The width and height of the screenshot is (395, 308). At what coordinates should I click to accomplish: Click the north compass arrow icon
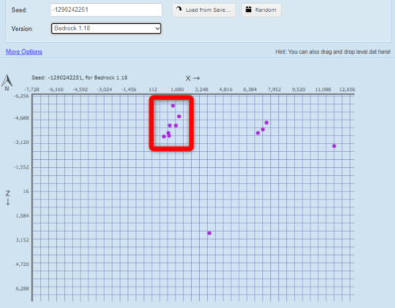[7, 81]
